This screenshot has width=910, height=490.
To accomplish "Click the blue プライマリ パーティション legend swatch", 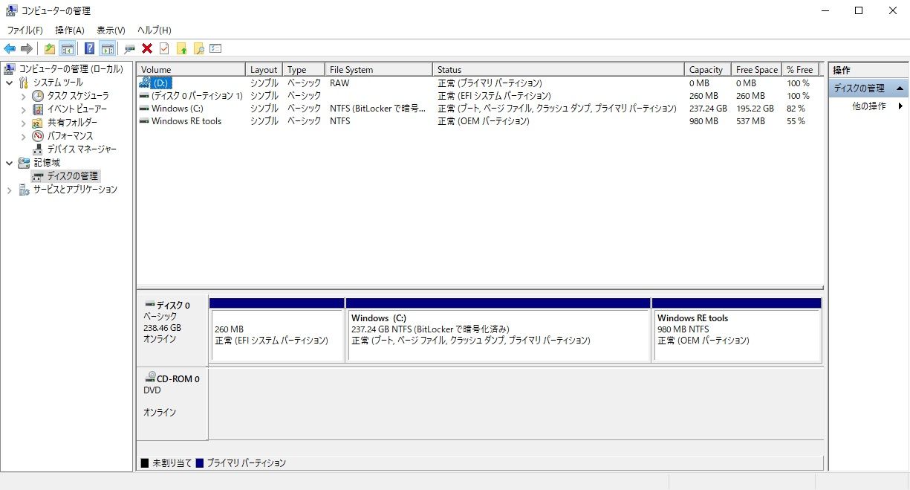I will click(199, 463).
